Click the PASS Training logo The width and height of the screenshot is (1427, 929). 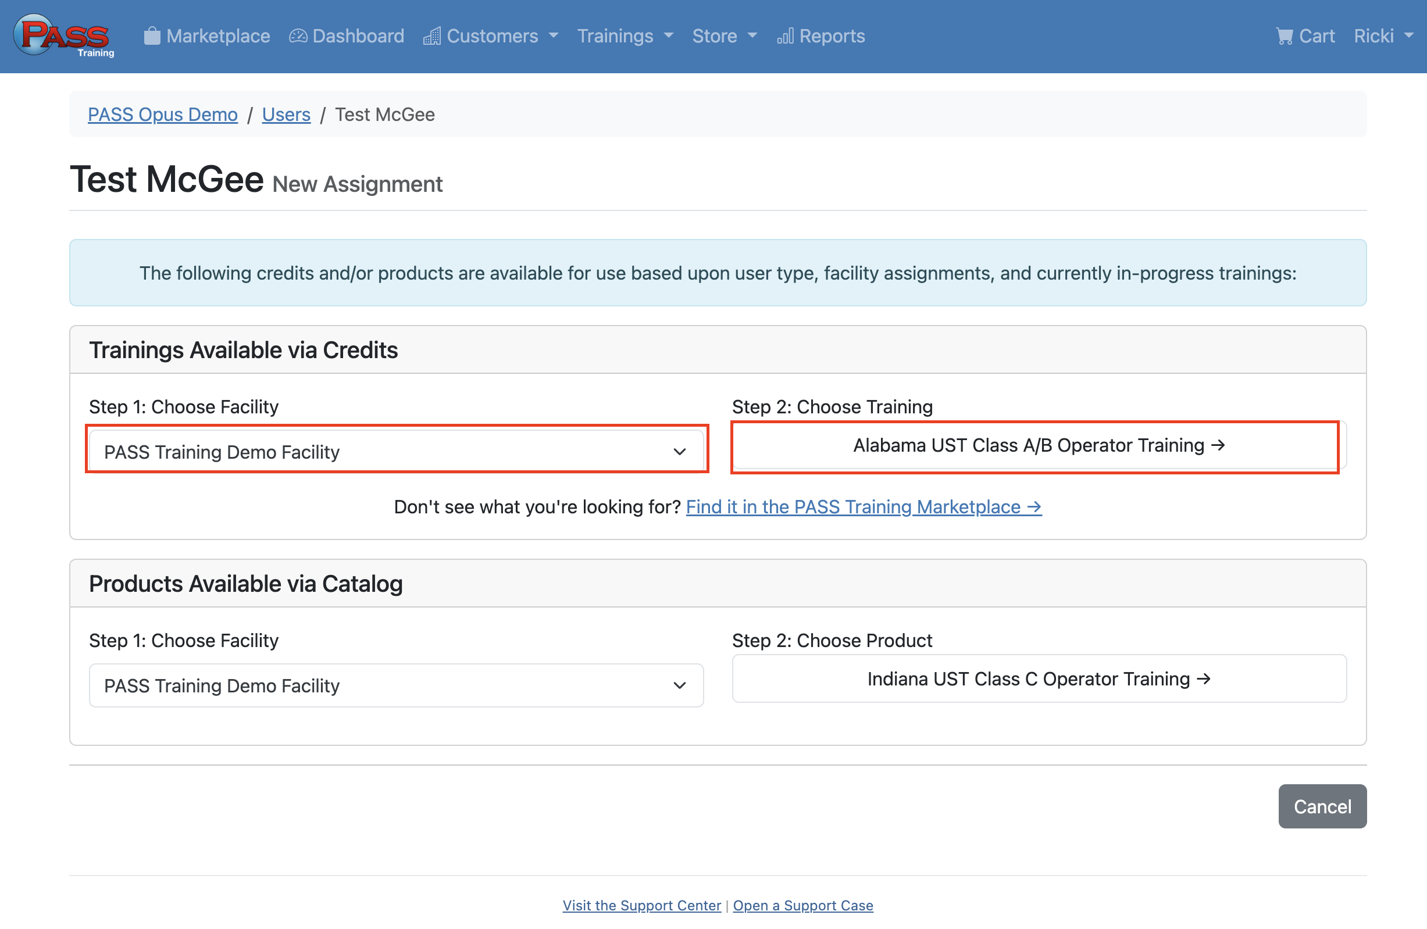[x=63, y=36]
